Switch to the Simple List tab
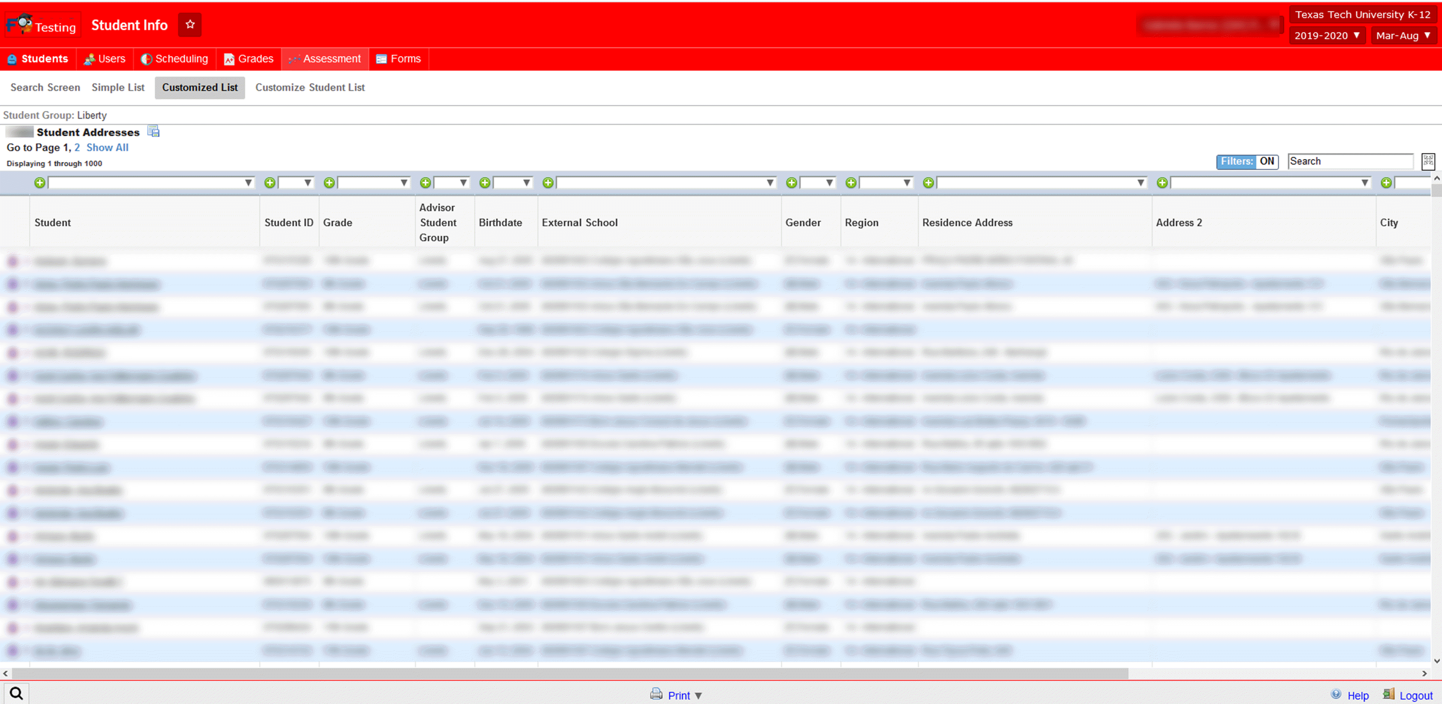The width and height of the screenshot is (1442, 704). 118,87
